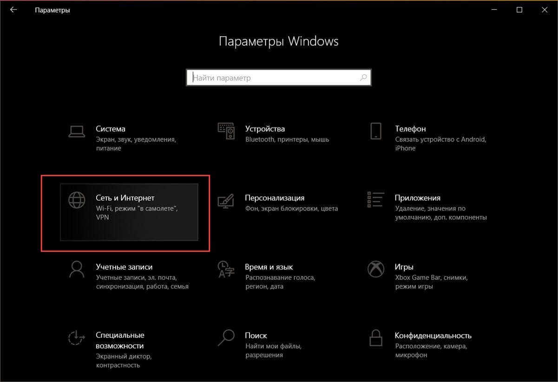Open the Учетные записи heading
The width and height of the screenshot is (558, 382).
(x=124, y=267)
